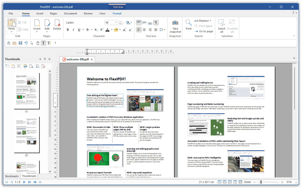Open the font size dropdown showing 10
Image resolution: width=302 pixels, height=188 pixels.
pos(116,22)
